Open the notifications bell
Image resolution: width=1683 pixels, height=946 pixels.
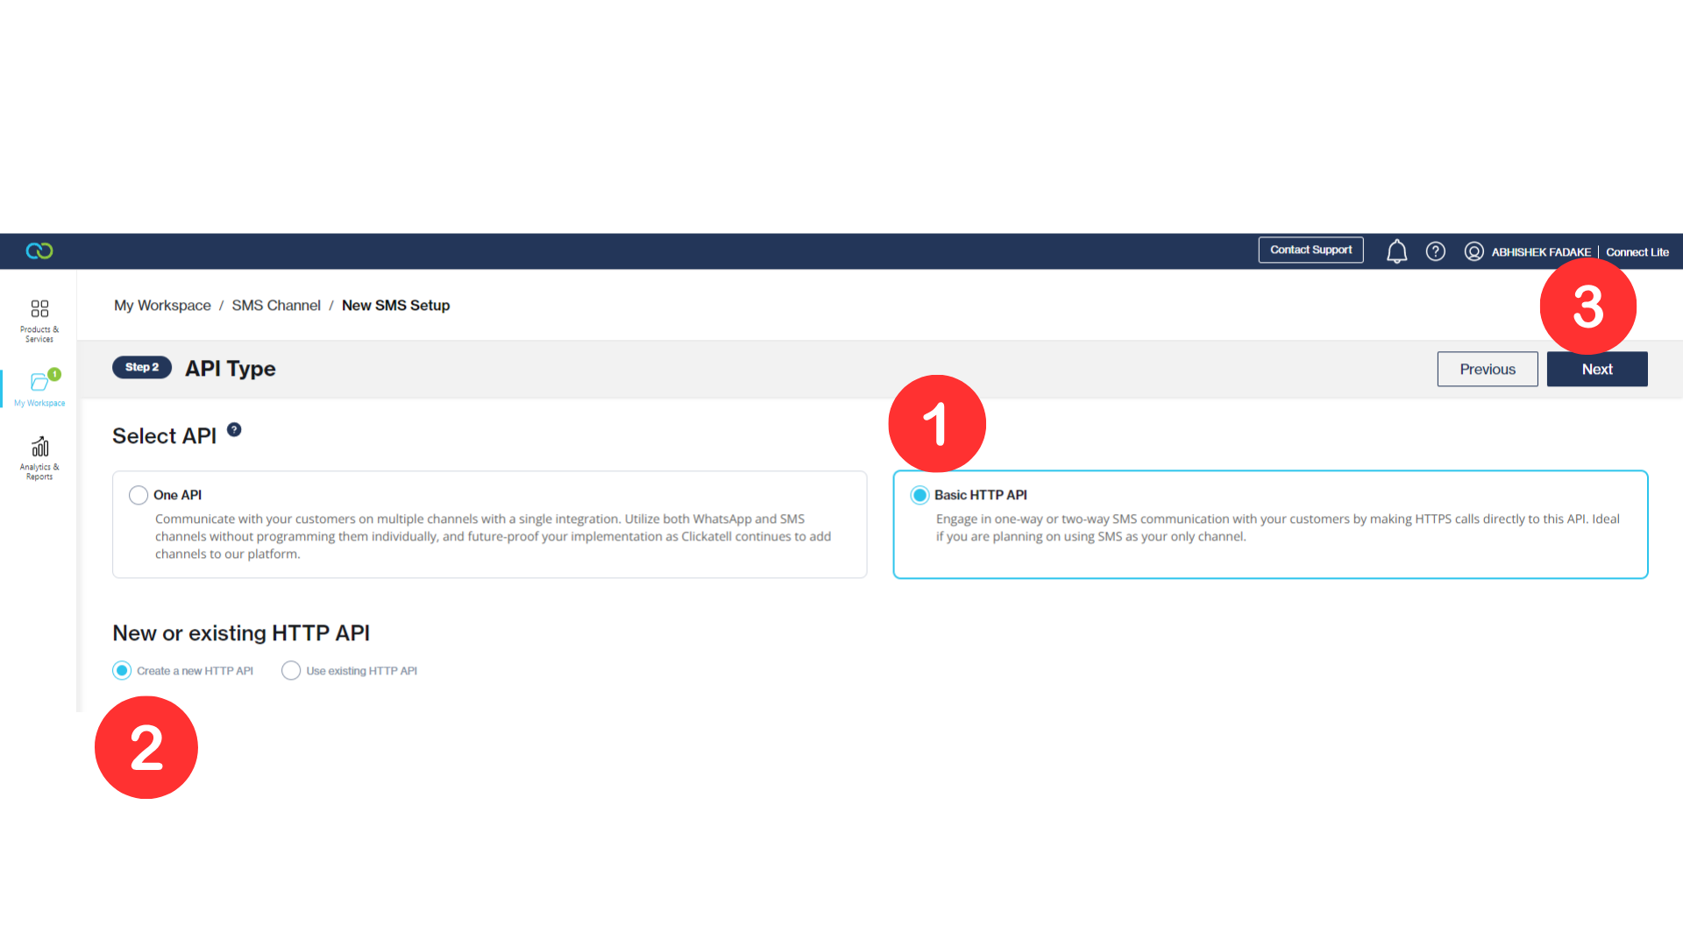(x=1396, y=251)
